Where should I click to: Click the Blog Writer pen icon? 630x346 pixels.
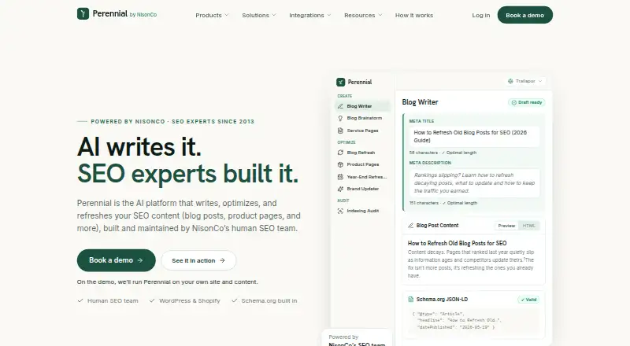coord(340,106)
